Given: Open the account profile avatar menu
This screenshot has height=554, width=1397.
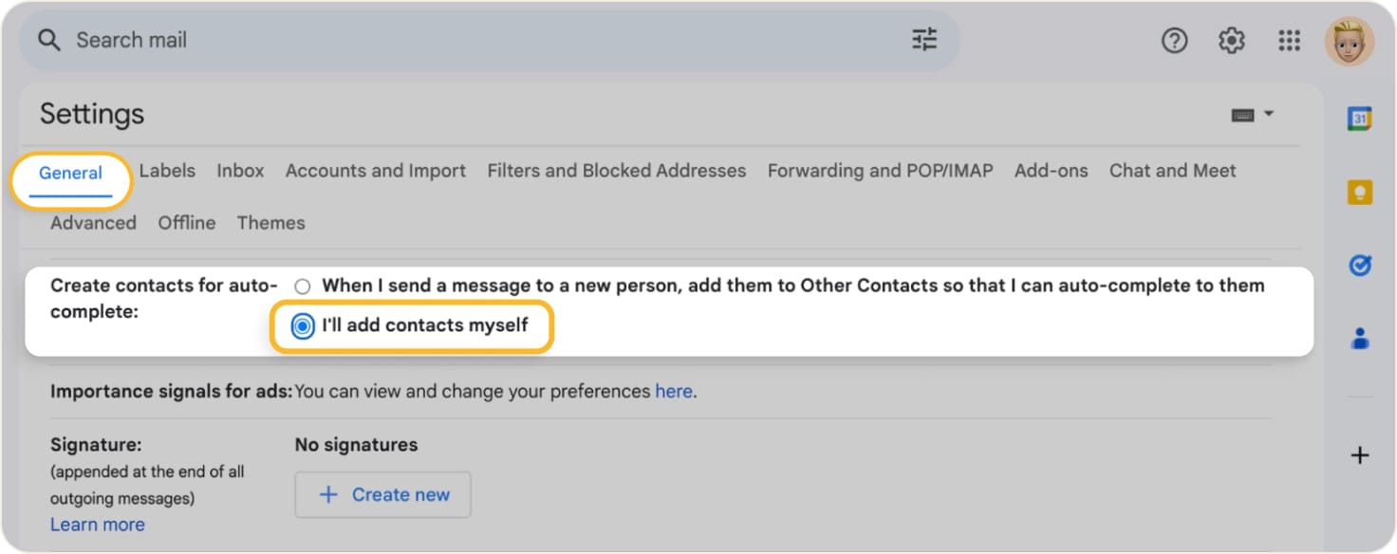Looking at the screenshot, I should (x=1349, y=42).
